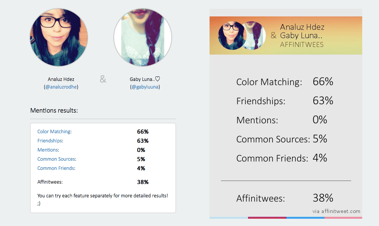Click the Common Friends link

point(56,168)
